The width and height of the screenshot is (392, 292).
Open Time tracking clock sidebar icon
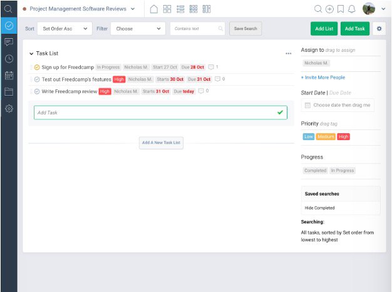click(x=9, y=59)
